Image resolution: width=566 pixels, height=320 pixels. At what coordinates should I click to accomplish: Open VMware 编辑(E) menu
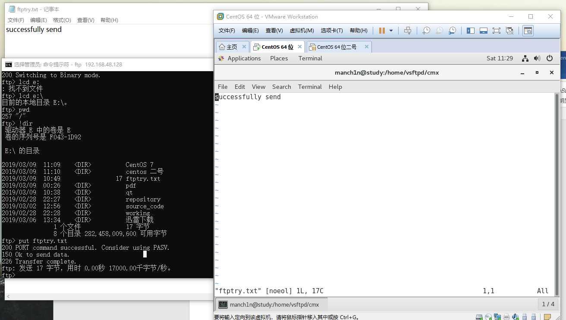[x=250, y=31]
